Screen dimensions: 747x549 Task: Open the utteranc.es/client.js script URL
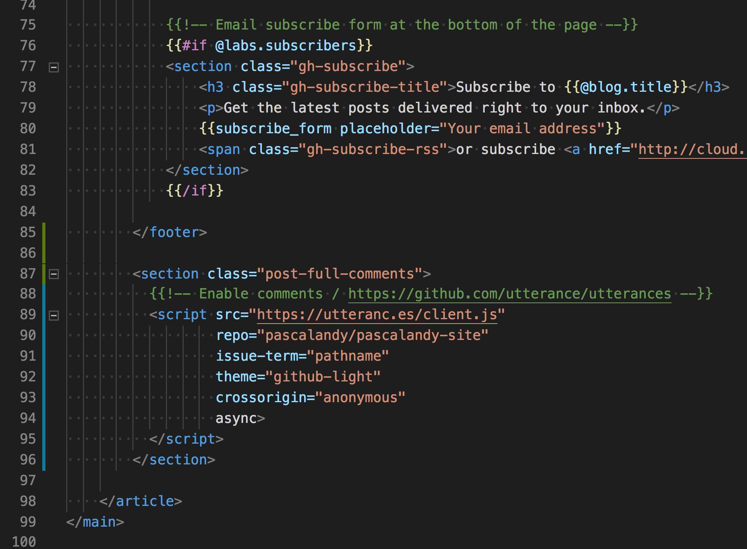tap(377, 315)
